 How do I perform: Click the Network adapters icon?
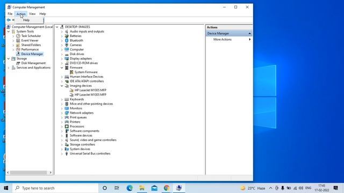click(x=67, y=113)
